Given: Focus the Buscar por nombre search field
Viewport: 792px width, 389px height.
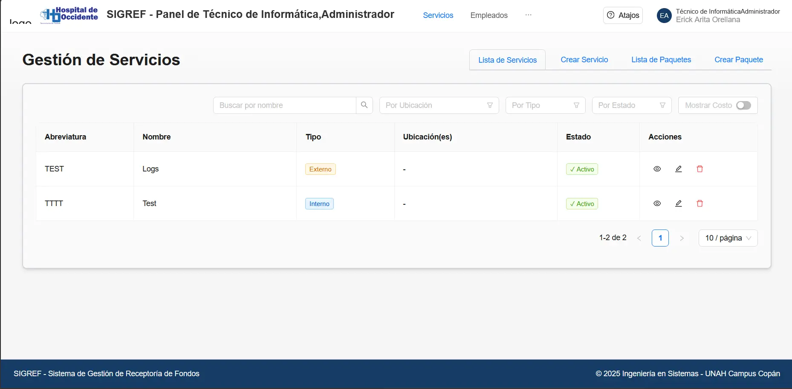Looking at the screenshot, I should (x=284, y=105).
